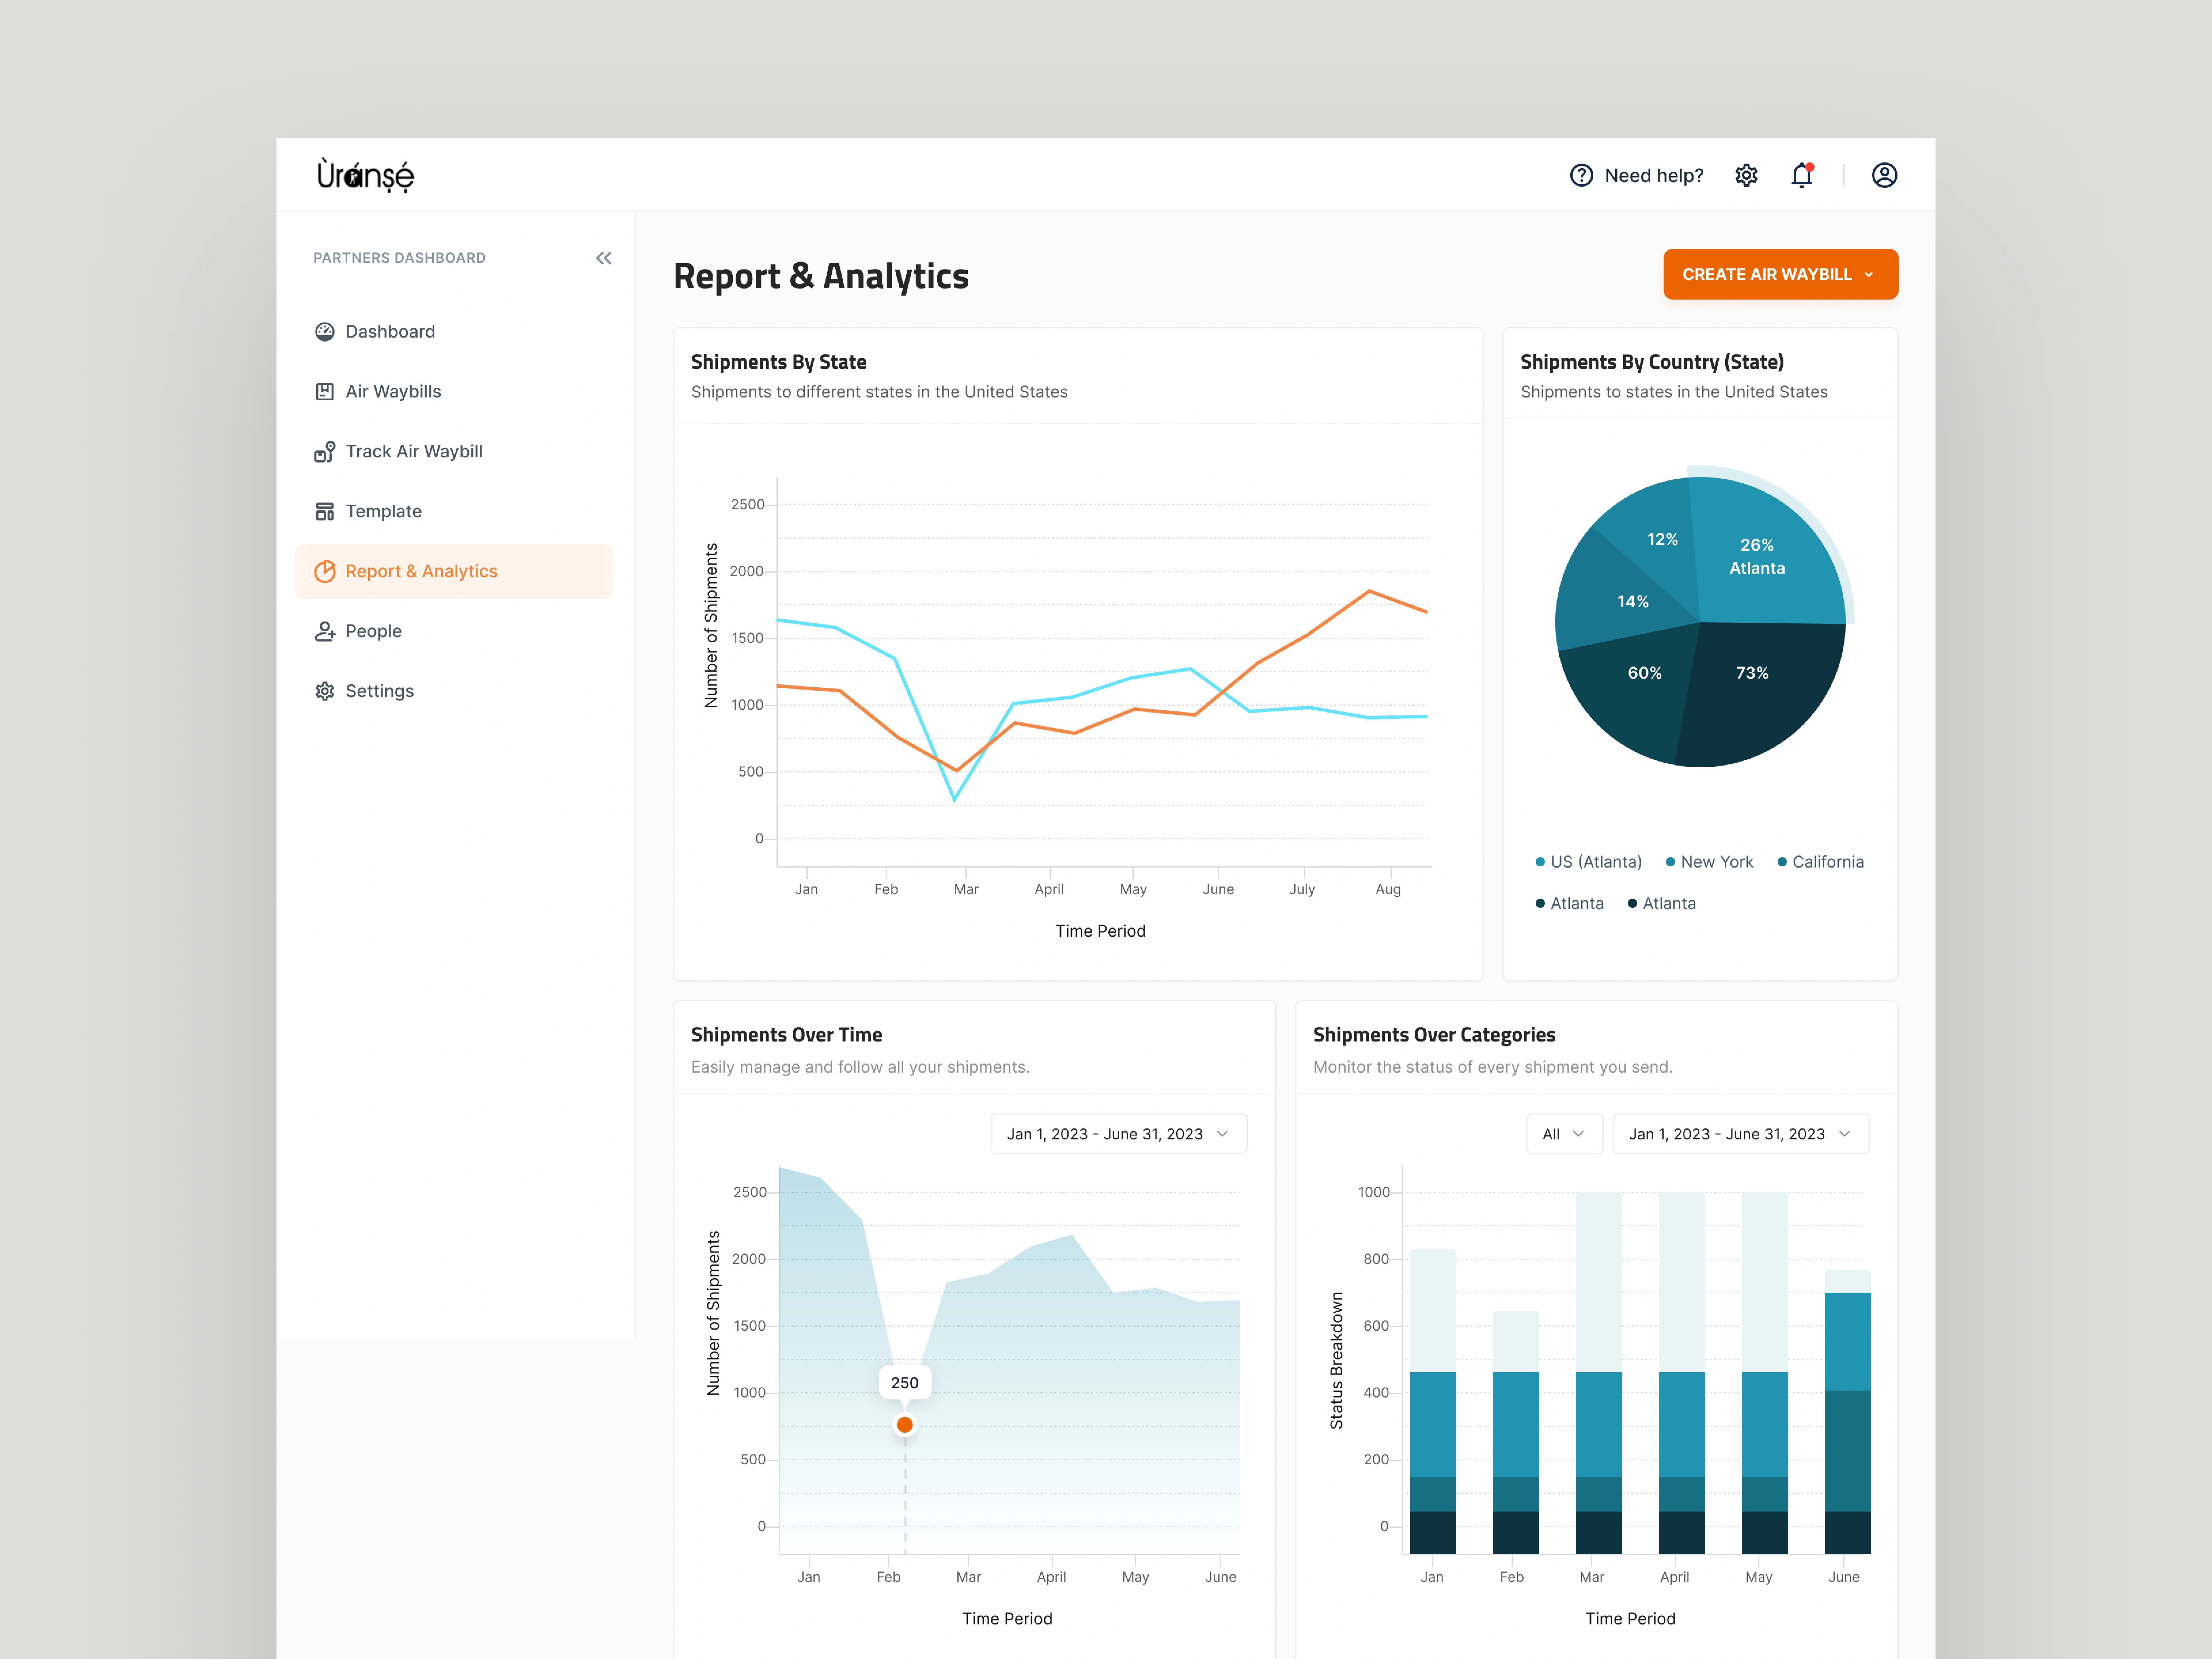
Task: Click the Track Air Waybill icon
Action: point(325,452)
